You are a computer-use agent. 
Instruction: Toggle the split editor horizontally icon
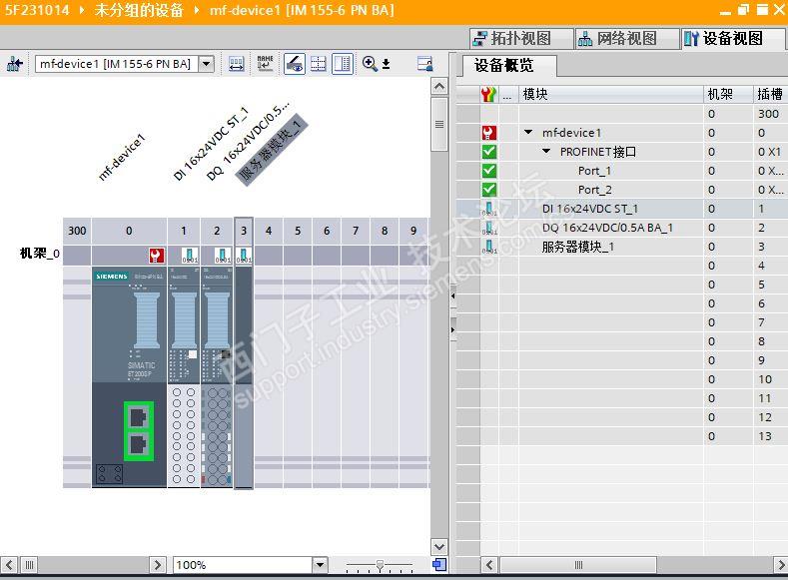pos(319,64)
